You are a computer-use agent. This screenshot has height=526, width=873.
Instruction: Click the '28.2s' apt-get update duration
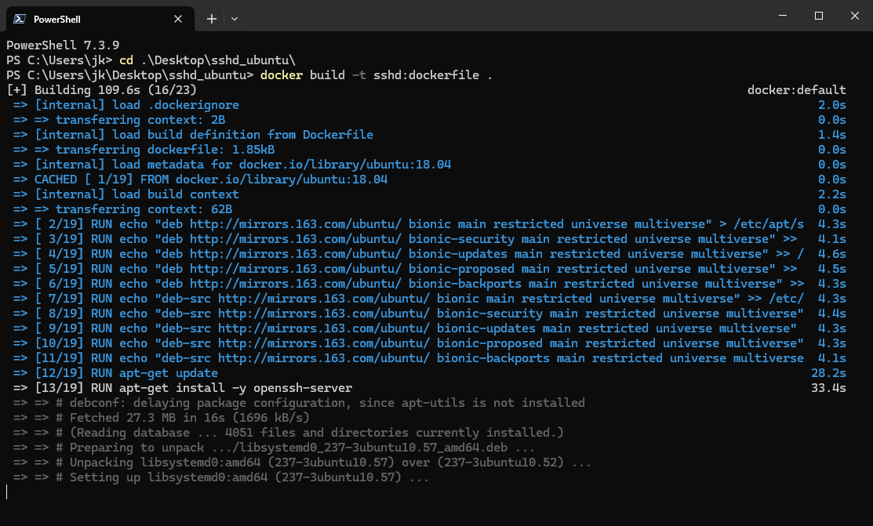pos(828,373)
